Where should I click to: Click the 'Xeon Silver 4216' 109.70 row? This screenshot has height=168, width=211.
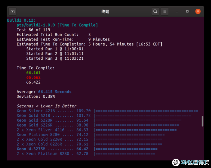pos(53,111)
